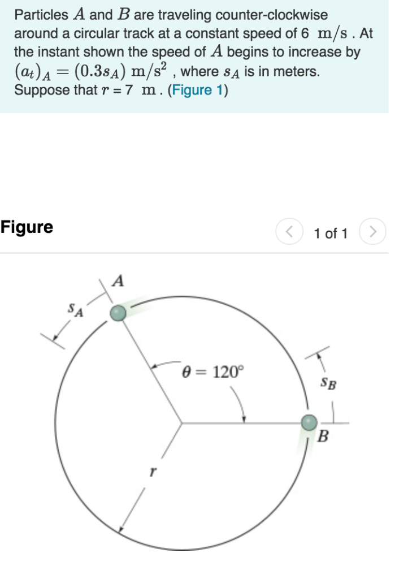Click the left chevron to view previous figure
The height and width of the screenshot is (579, 395).
pos(289,232)
